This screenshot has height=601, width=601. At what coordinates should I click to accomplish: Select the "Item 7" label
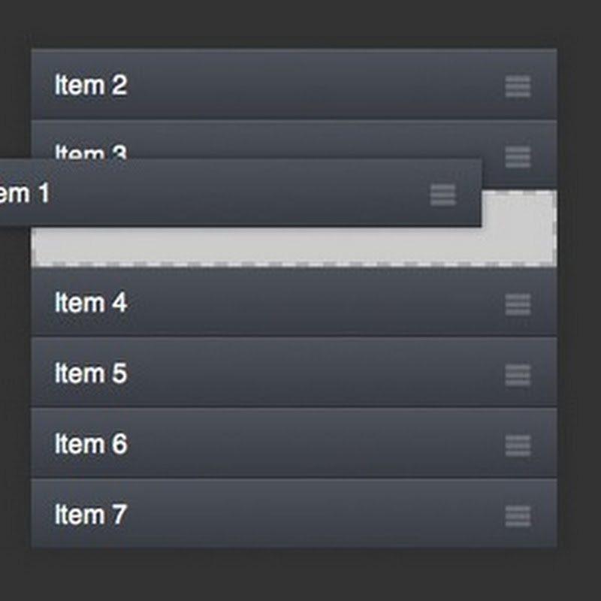tap(91, 515)
